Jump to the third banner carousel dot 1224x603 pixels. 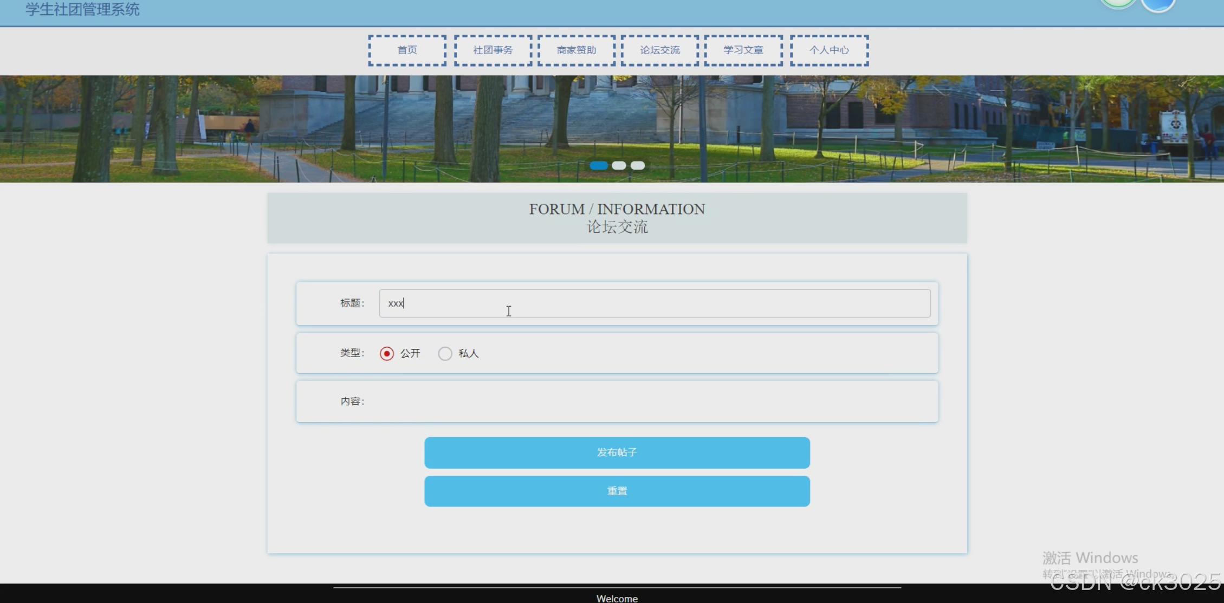[x=638, y=166]
